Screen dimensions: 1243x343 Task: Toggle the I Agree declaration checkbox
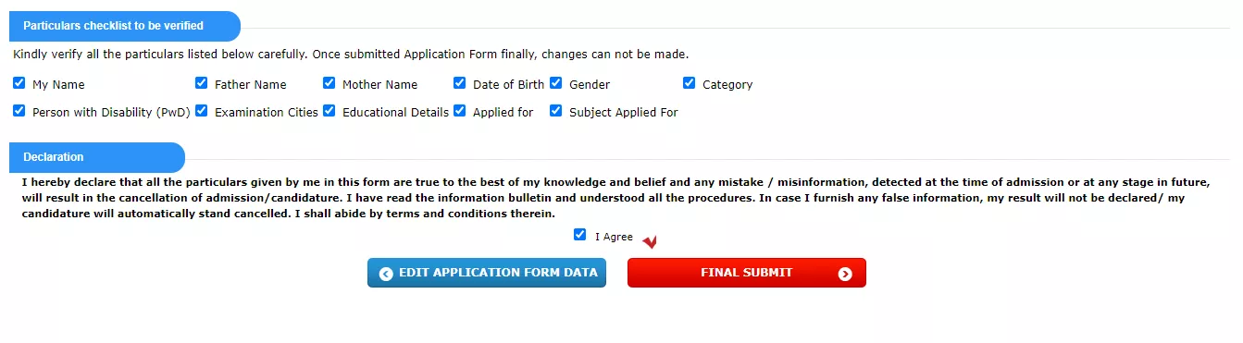579,235
